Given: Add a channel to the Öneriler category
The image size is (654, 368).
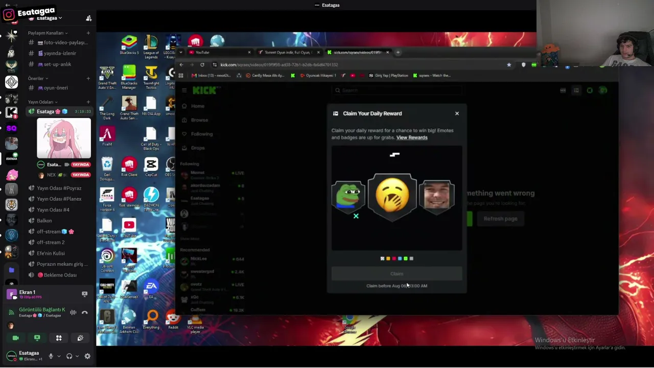Looking at the screenshot, I should tap(88, 79).
